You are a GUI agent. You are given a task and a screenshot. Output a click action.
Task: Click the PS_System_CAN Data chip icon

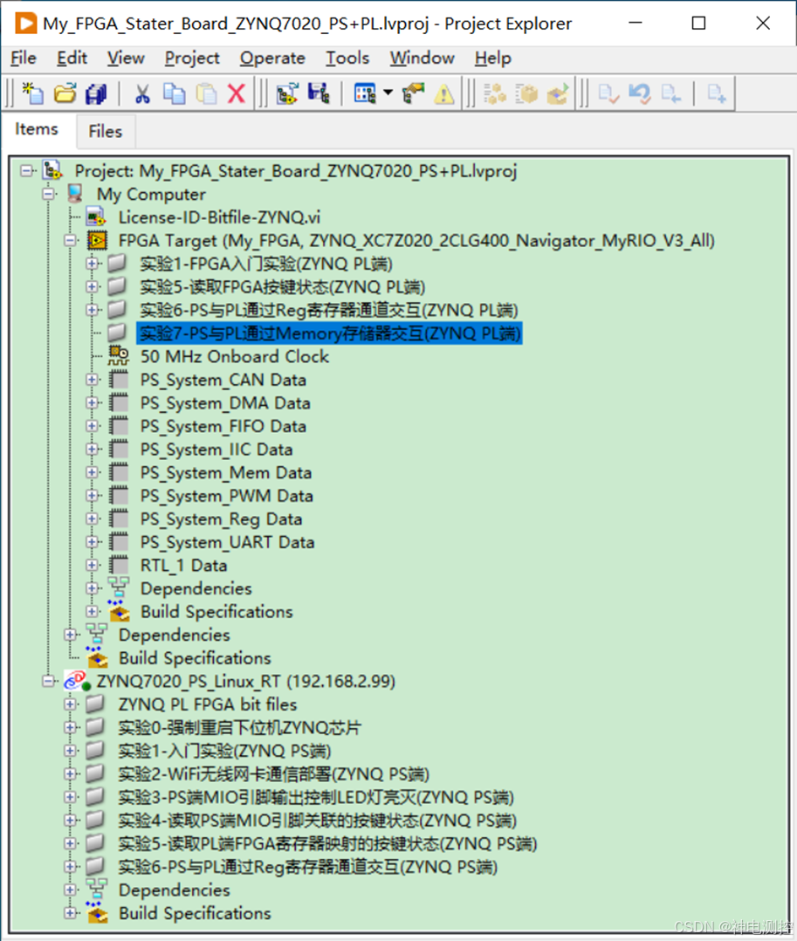pos(119,379)
